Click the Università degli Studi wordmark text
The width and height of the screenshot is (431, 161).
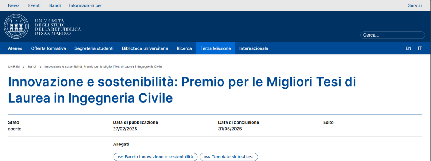coord(58,27)
